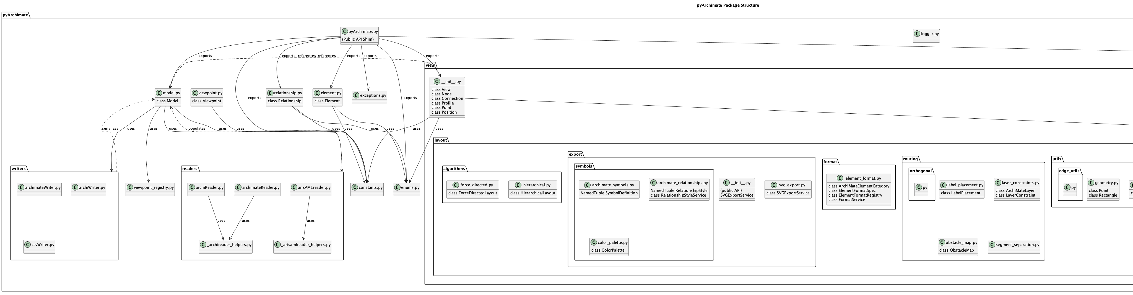Click the 'algorithms' package tab label
The width and height of the screenshot is (1133, 295).
tap(454, 168)
